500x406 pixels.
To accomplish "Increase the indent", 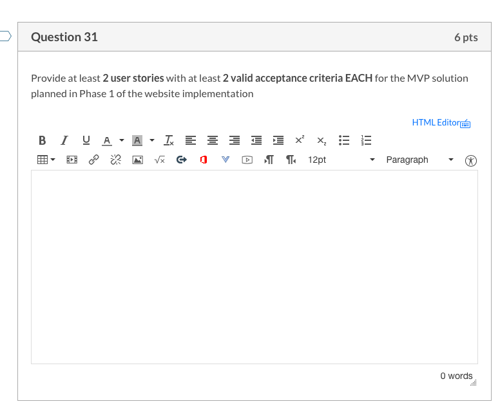I will pyautogui.click(x=278, y=140).
